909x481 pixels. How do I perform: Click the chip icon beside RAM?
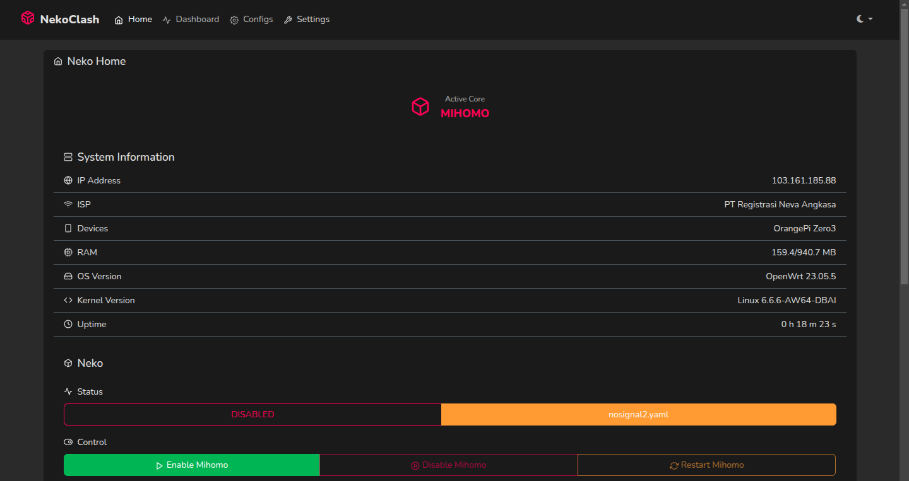click(x=68, y=252)
